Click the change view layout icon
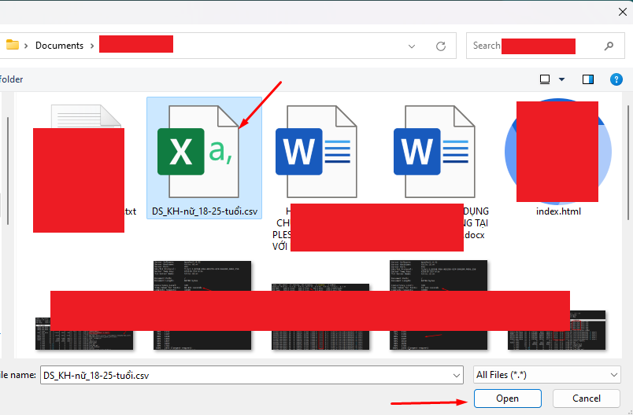This screenshot has height=415, width=633. [x=545, y=79]
